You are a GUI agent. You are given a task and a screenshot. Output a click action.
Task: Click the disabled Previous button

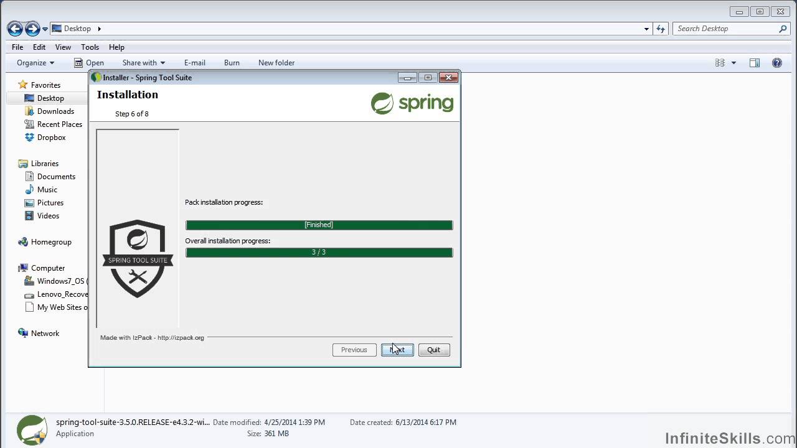354,350
